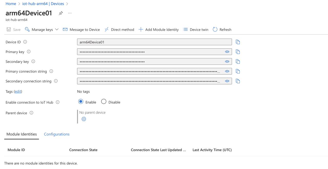Select the Enable radio button
Image resolution: width=328 pixels, height=169 pixels.
click(x=81, y=102)
